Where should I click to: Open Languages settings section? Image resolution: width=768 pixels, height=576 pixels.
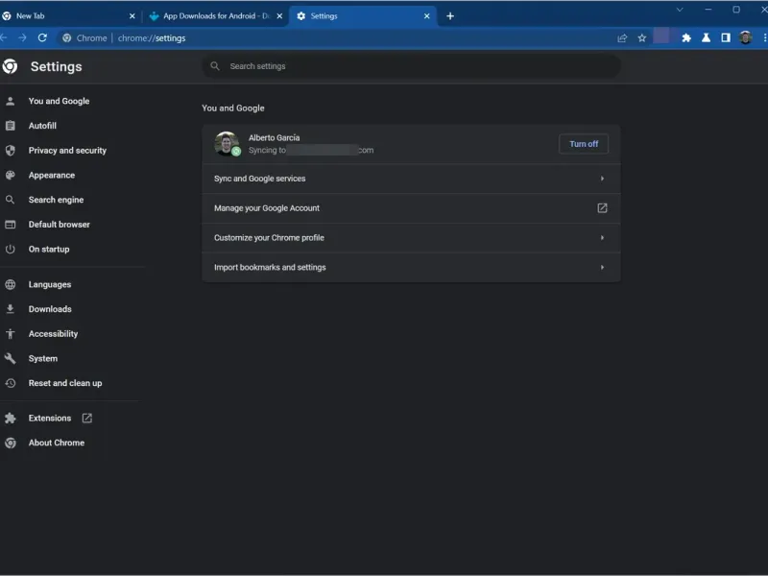coord(50,284)
